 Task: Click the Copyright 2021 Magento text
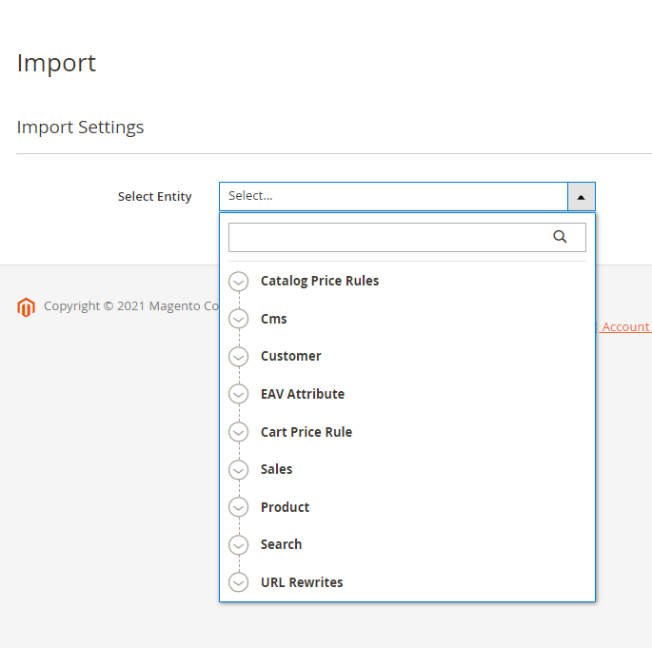pyautogui.click(x=131, y=306)
